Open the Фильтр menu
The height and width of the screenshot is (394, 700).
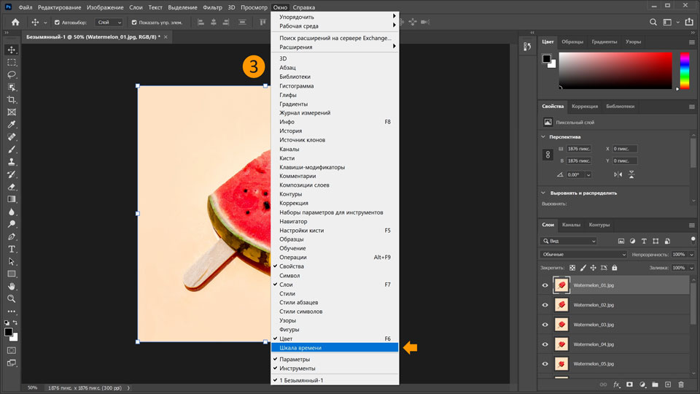pyautogui.click(x=212, y=7)
